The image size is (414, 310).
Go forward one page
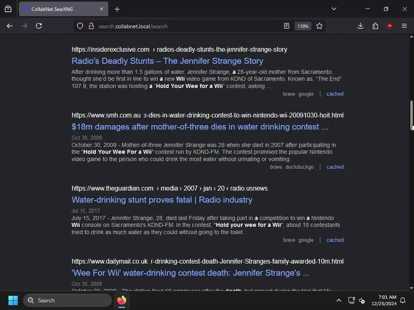click(x=24, y=26)
